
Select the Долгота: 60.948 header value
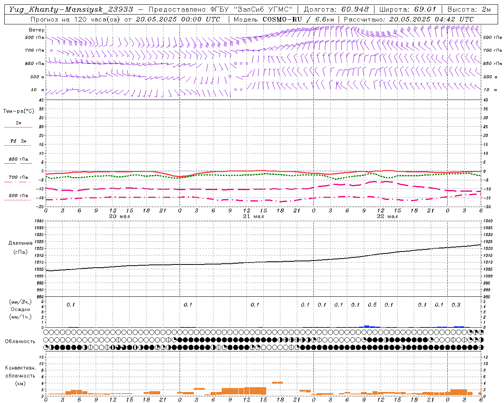coord(336,9)
